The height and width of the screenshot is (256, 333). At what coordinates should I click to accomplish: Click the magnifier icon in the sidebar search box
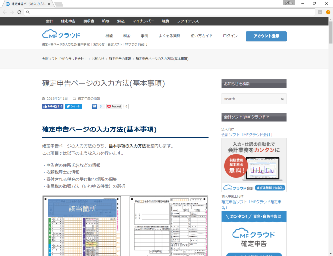(x=282, y=99)
